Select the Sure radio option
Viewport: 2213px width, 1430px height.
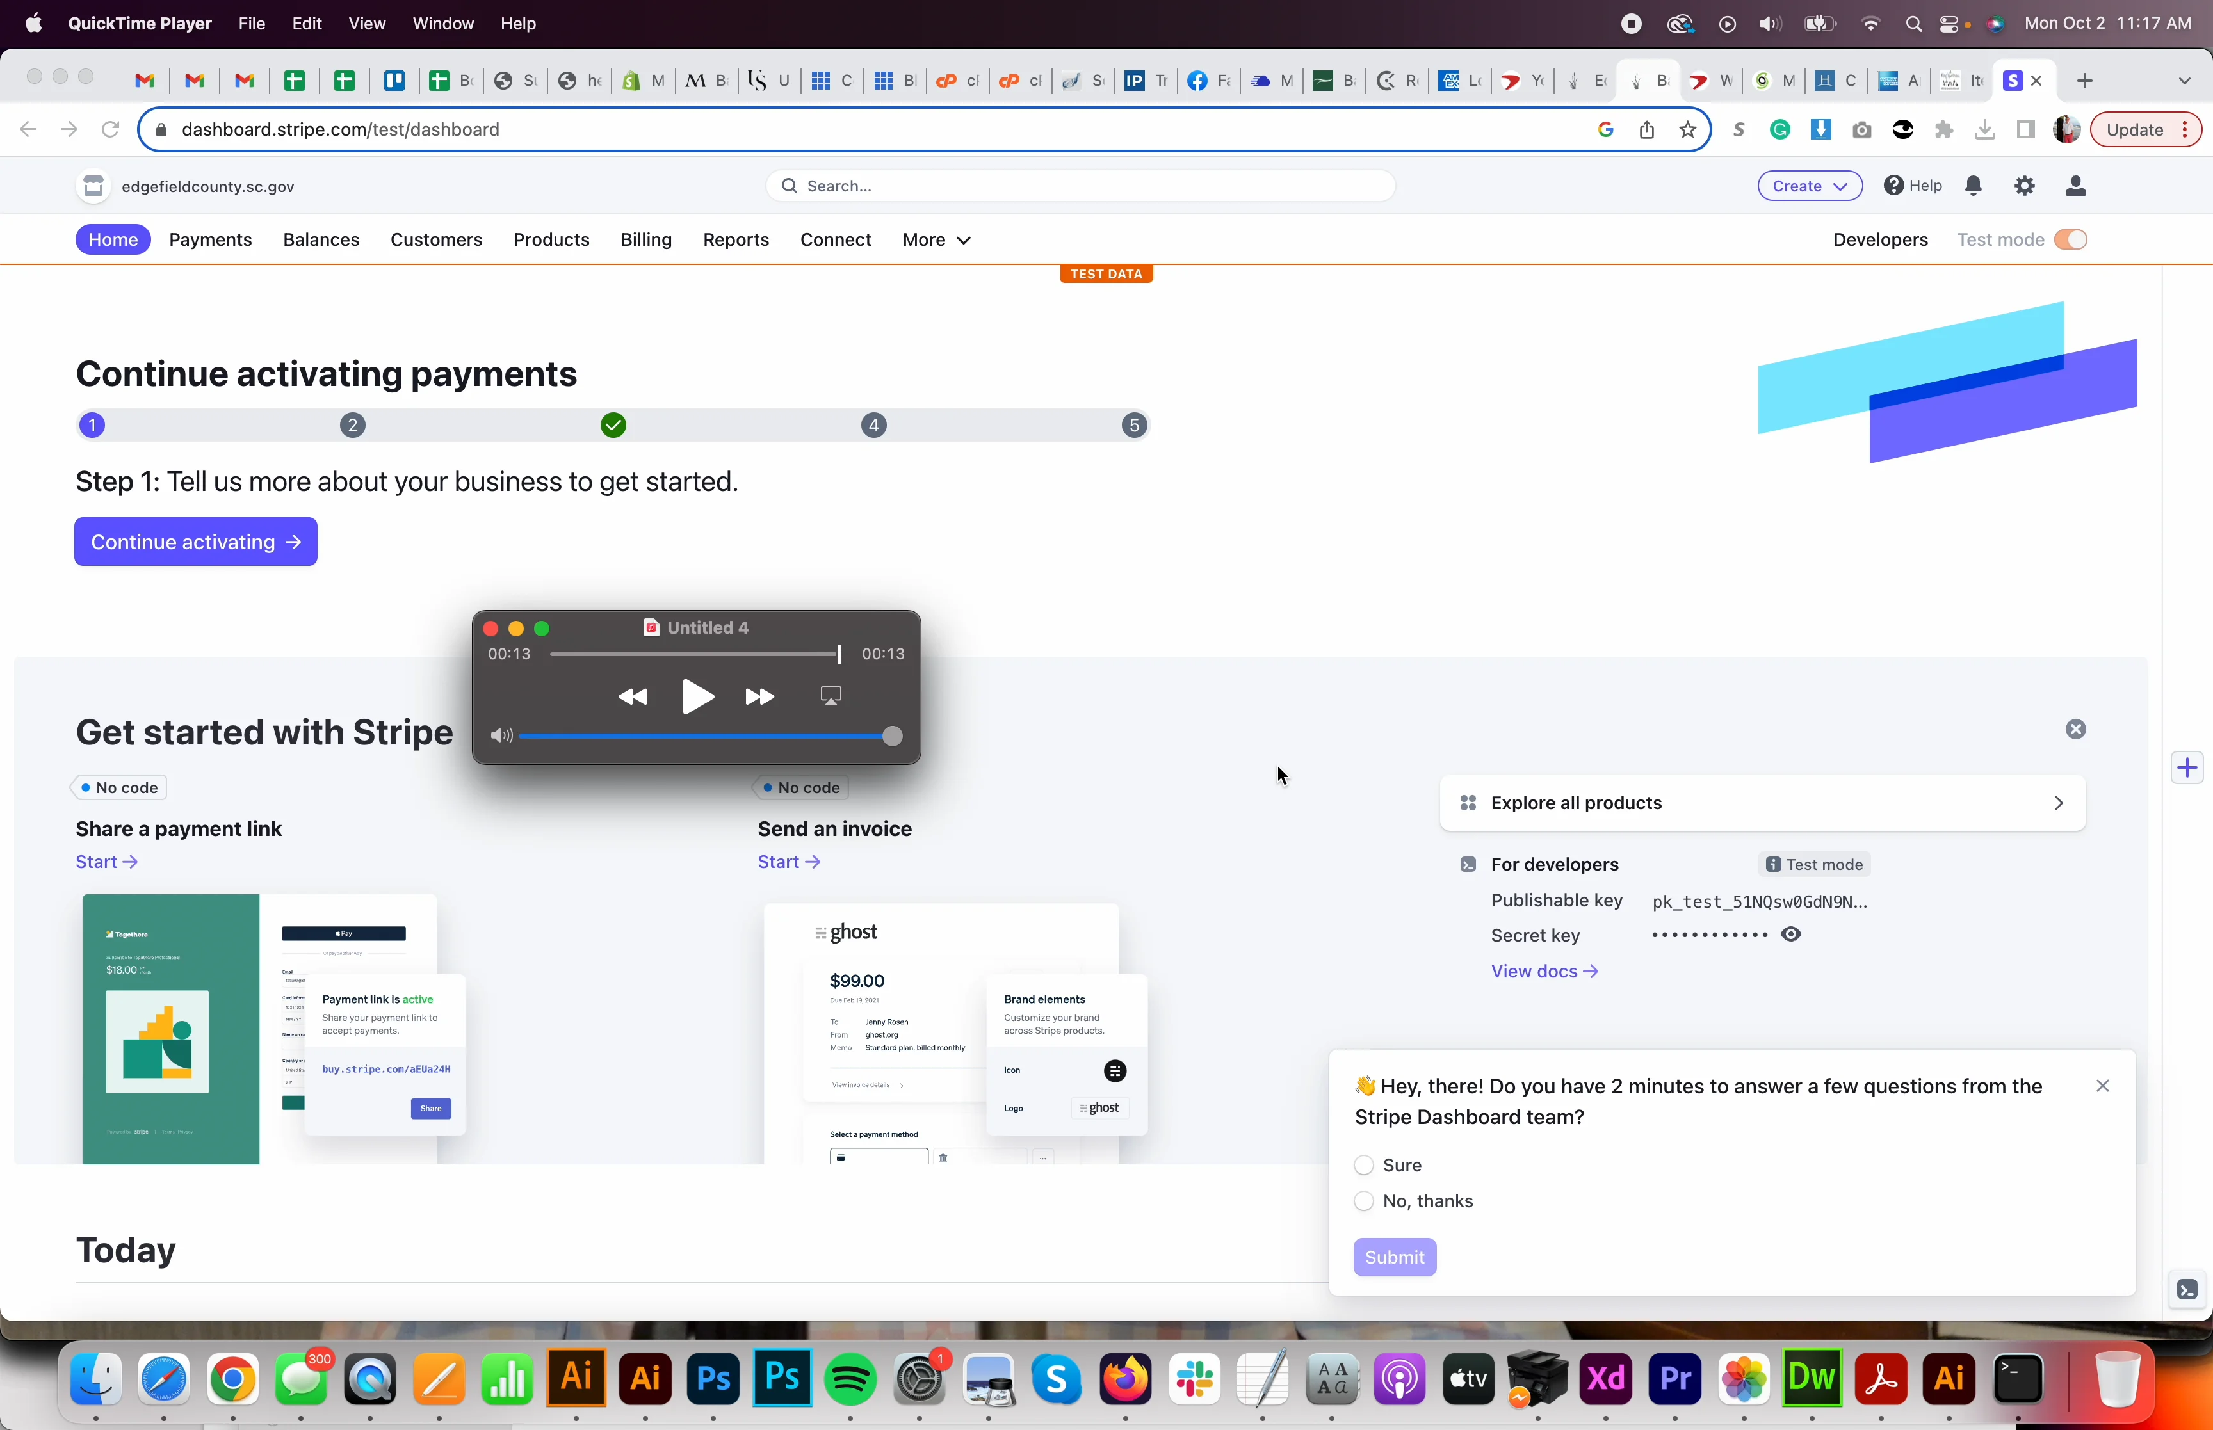click(x=1363, y=1164)
